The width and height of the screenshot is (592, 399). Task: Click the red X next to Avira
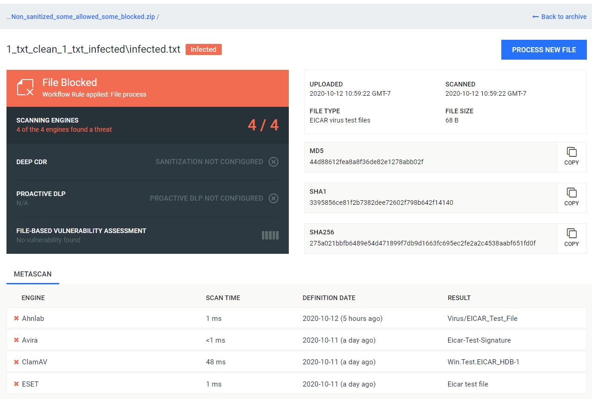coord(16,340)
